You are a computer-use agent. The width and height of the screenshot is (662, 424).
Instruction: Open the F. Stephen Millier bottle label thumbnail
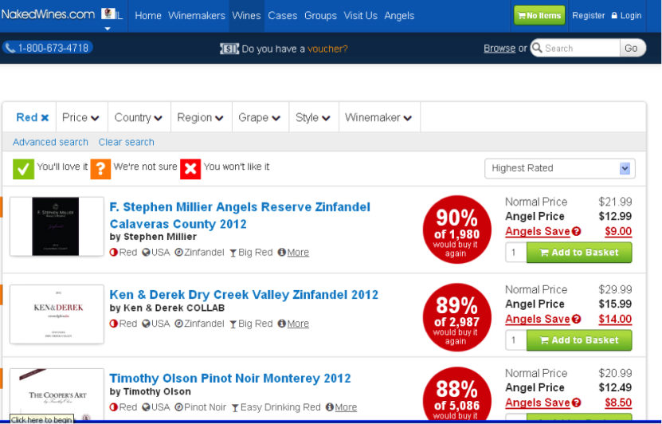tap(57, 226)
